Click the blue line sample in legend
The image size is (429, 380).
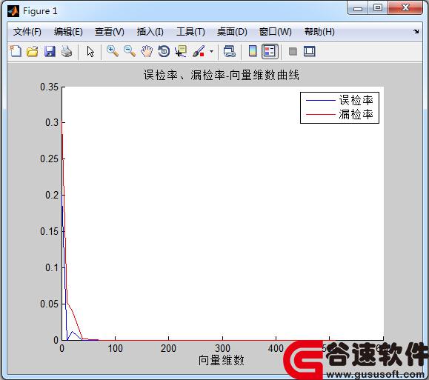pyautogui.click(x=320, y=101)
